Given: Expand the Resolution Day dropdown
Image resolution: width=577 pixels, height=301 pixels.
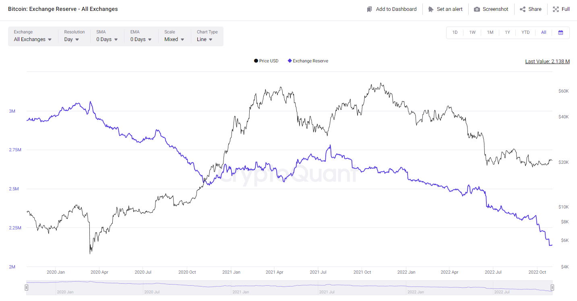Looking at the screenshot, I should pos(72,39).
